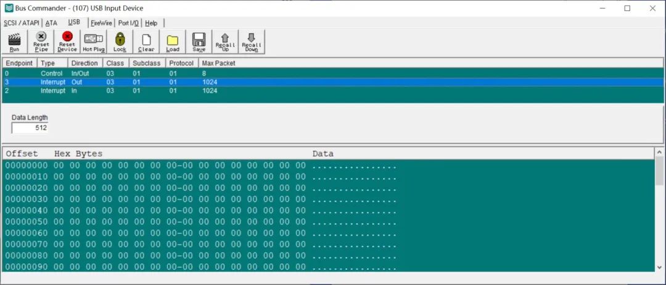Screen dimensions: 666x285
Task: Click the Type column header
Action: pyautogui.click(x=52, y=63)
